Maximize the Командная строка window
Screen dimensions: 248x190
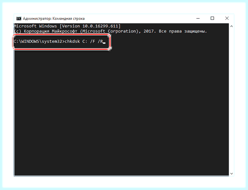pos(212,18)
